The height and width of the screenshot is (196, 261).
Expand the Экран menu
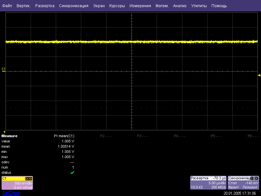click(99, 6)
